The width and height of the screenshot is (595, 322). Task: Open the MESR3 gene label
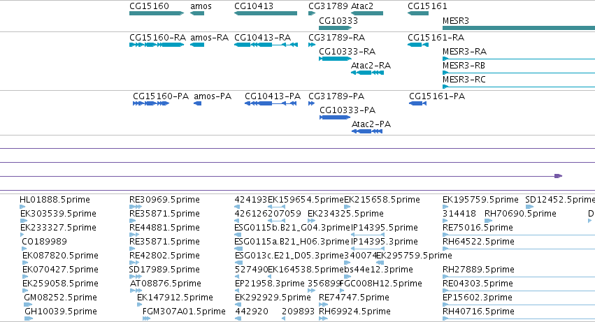(456, 21)
